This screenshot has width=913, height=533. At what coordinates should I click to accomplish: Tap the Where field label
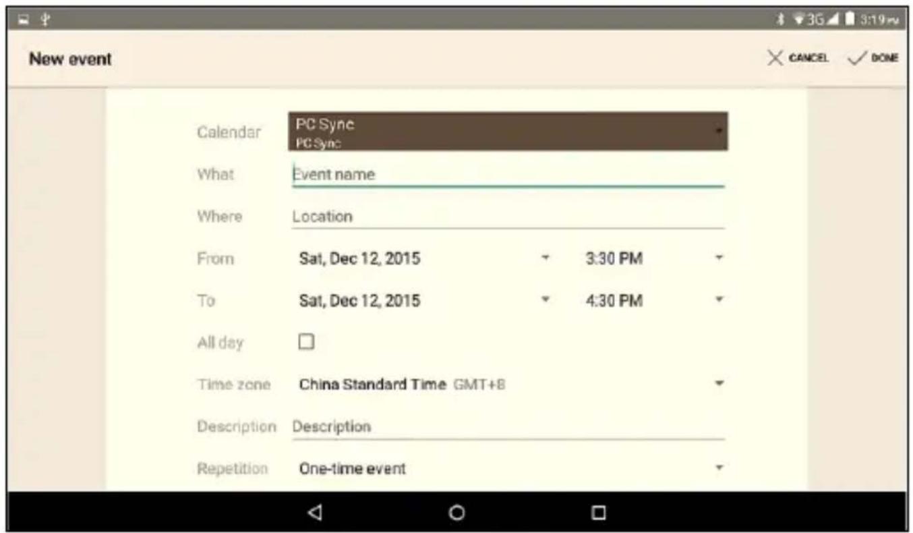point(219,217)
